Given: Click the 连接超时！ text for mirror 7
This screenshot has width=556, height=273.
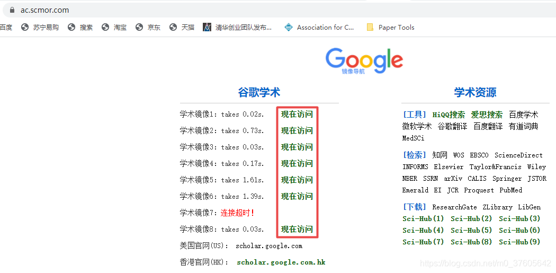Looking at the screenshot, I should point(238,213).
